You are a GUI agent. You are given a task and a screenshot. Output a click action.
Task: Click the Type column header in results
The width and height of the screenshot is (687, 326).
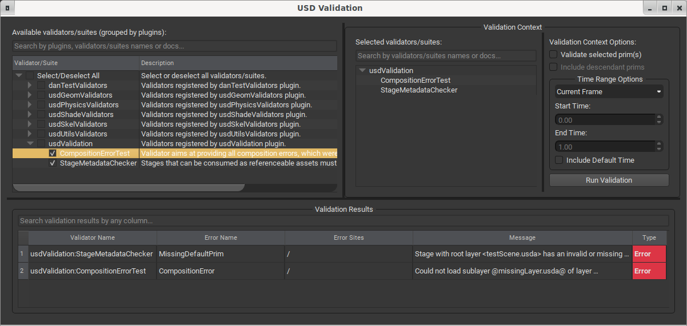pyautogui.click(x=649, y=238)
